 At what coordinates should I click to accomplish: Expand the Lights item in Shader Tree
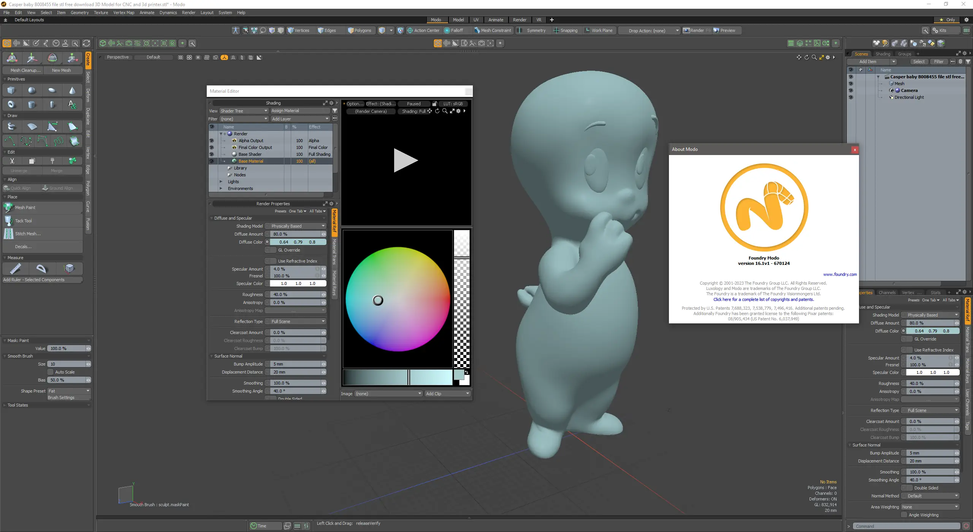pyautogui.click(x=221, y=182)
